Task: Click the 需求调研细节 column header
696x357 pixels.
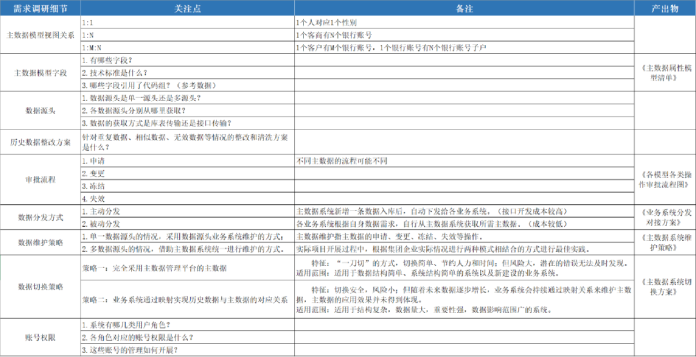Action: click(40, 8)
